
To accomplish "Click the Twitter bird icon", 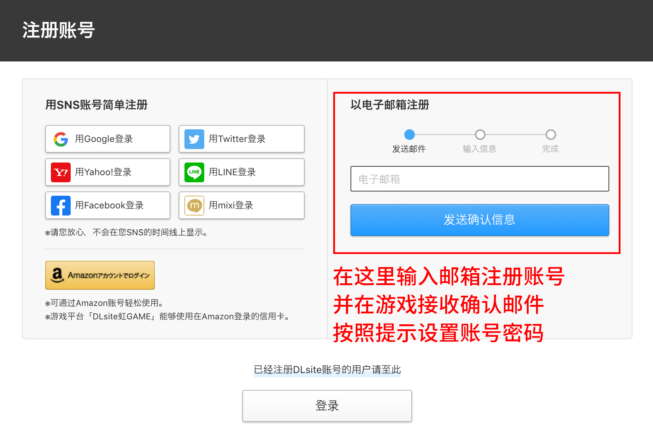I will pyautogui.click(x=194, y=139).
